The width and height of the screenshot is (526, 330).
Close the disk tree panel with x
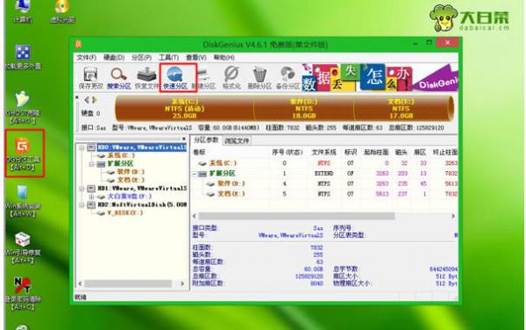point(183,139)
